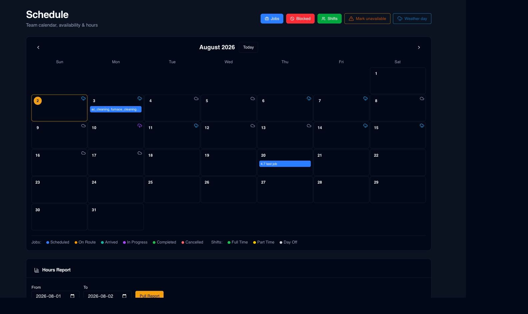The image size is (528, 314).
Task: Click the Wed column header
Action: point(229,62)
